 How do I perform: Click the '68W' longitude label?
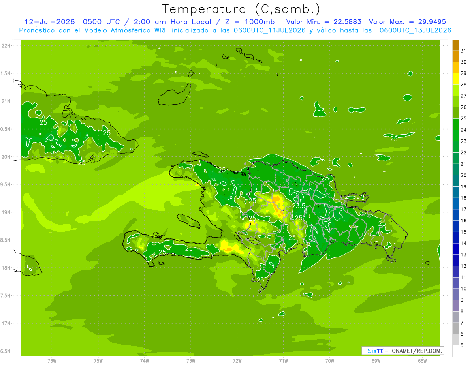[x=422, y=360]
